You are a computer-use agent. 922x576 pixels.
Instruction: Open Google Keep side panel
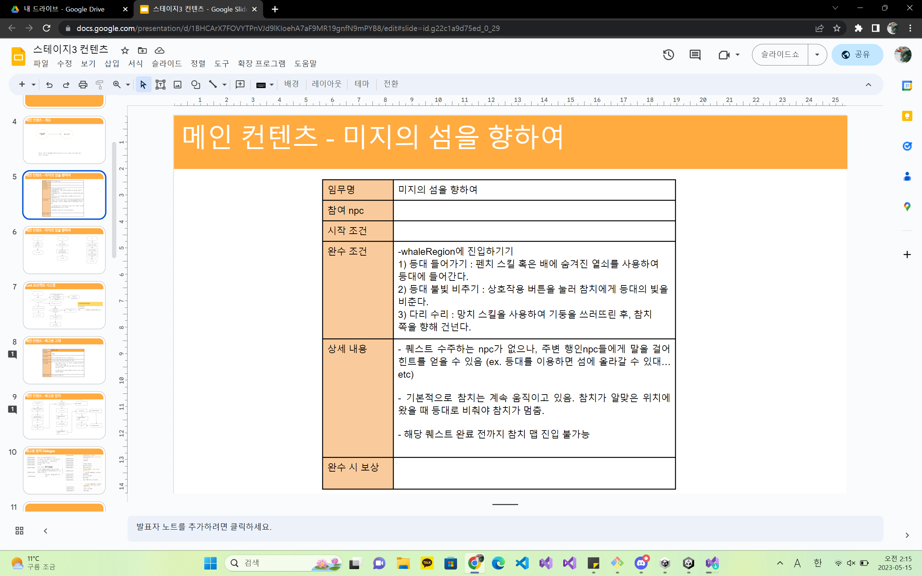coord(907,116)
